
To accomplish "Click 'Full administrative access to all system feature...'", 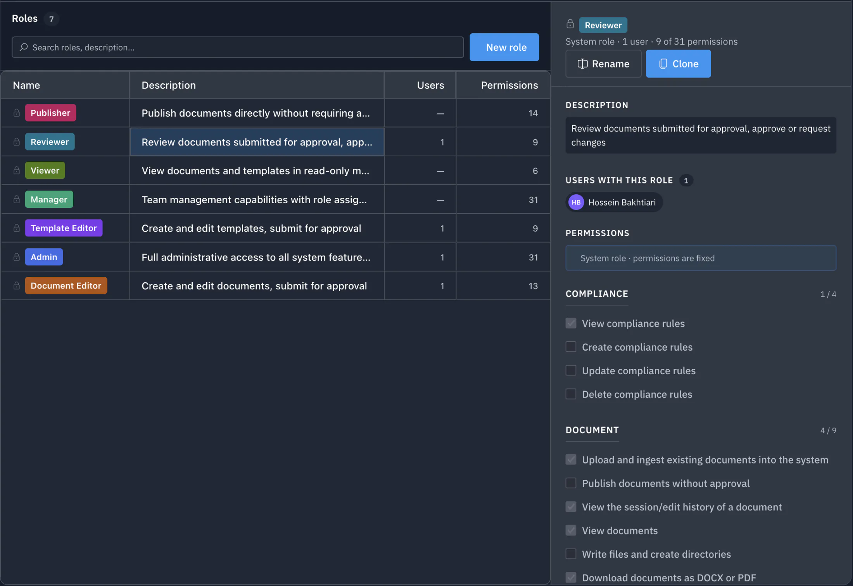I will (x=256, y=257).
